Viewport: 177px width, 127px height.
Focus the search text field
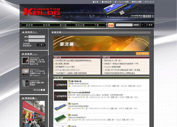[x=124, y=25]
